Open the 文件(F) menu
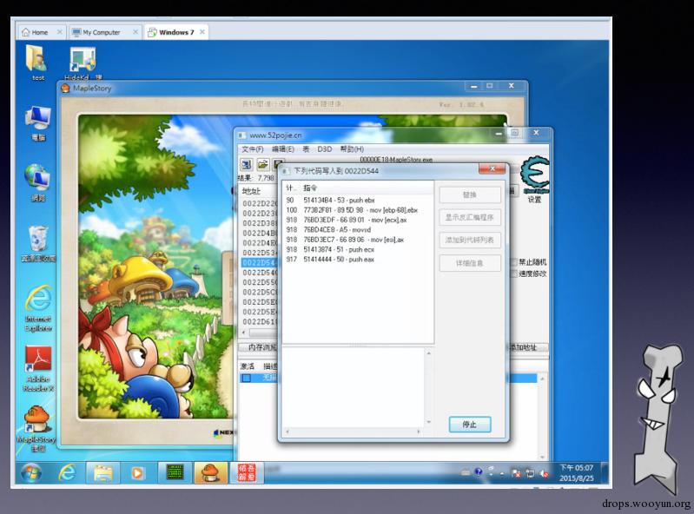The image size is (694, 514). 252,149
